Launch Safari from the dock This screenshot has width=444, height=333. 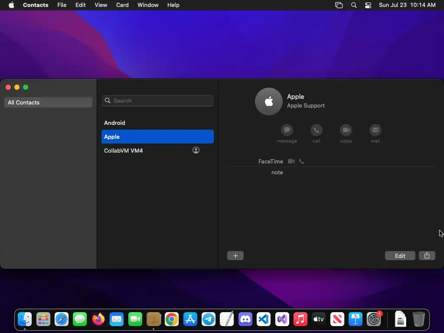62,319
